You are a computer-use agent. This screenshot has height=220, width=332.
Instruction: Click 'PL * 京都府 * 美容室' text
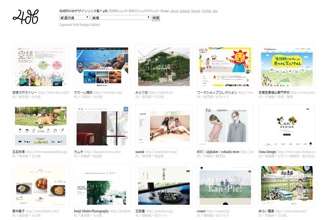pos(88,156)
